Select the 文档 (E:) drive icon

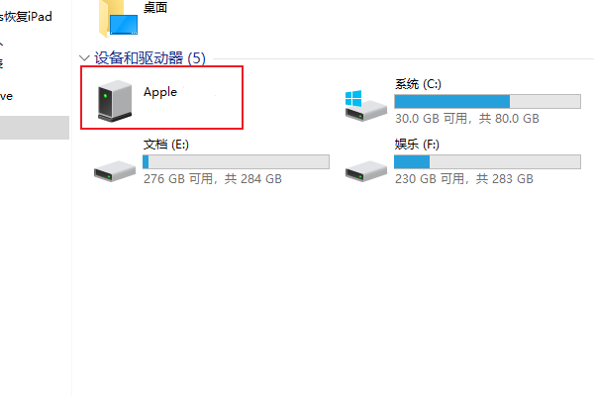[x=115, y=171]
